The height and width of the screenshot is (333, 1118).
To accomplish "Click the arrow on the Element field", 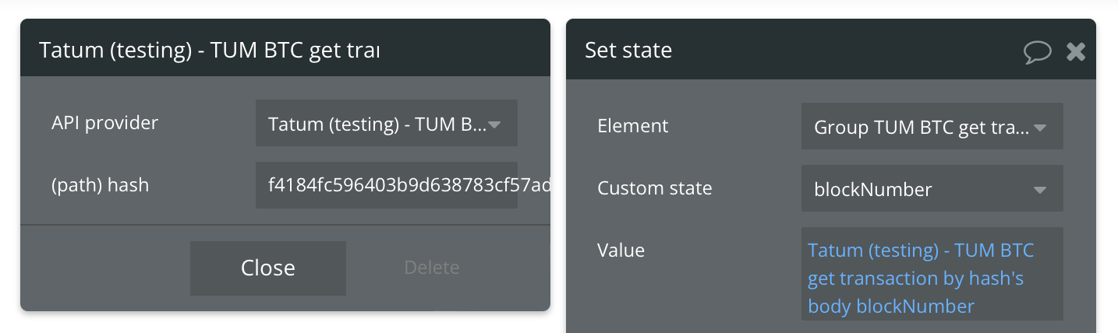I will click(x=1040, y=128).
